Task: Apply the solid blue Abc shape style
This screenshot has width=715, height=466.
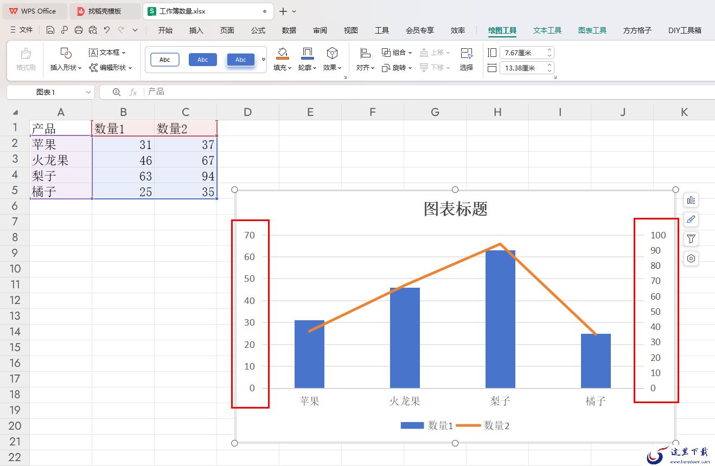Action: pyautogui.click(x=203, y=60)
